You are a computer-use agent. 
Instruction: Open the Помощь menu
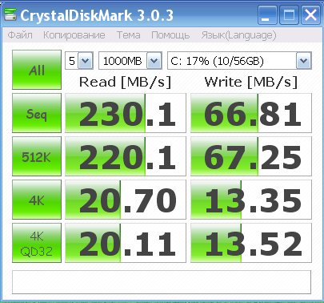[170, 35]
